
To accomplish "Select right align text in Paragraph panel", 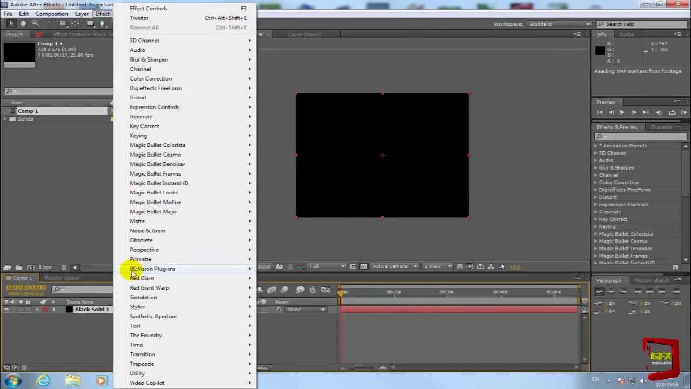I will pos(624,292).
